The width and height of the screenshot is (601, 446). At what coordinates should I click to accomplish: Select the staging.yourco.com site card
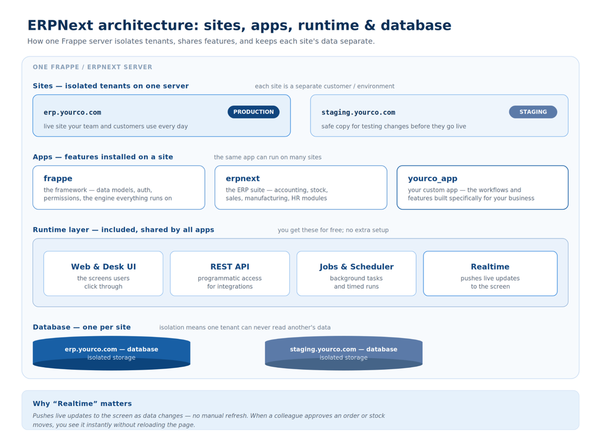click(439, 116)
